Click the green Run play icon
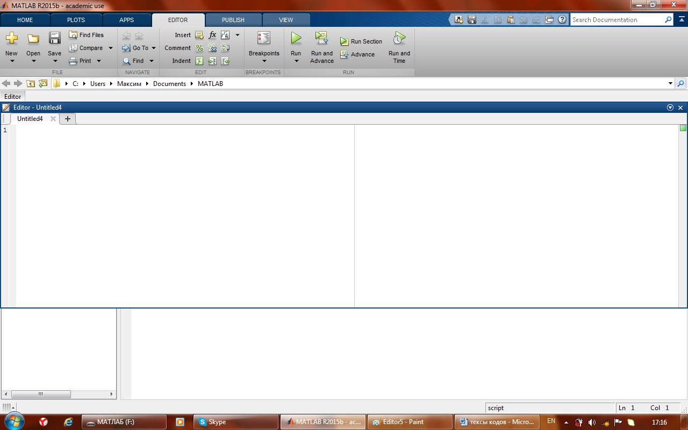The height and width of the screenshot is (430, 688). (x=296, y=38)
